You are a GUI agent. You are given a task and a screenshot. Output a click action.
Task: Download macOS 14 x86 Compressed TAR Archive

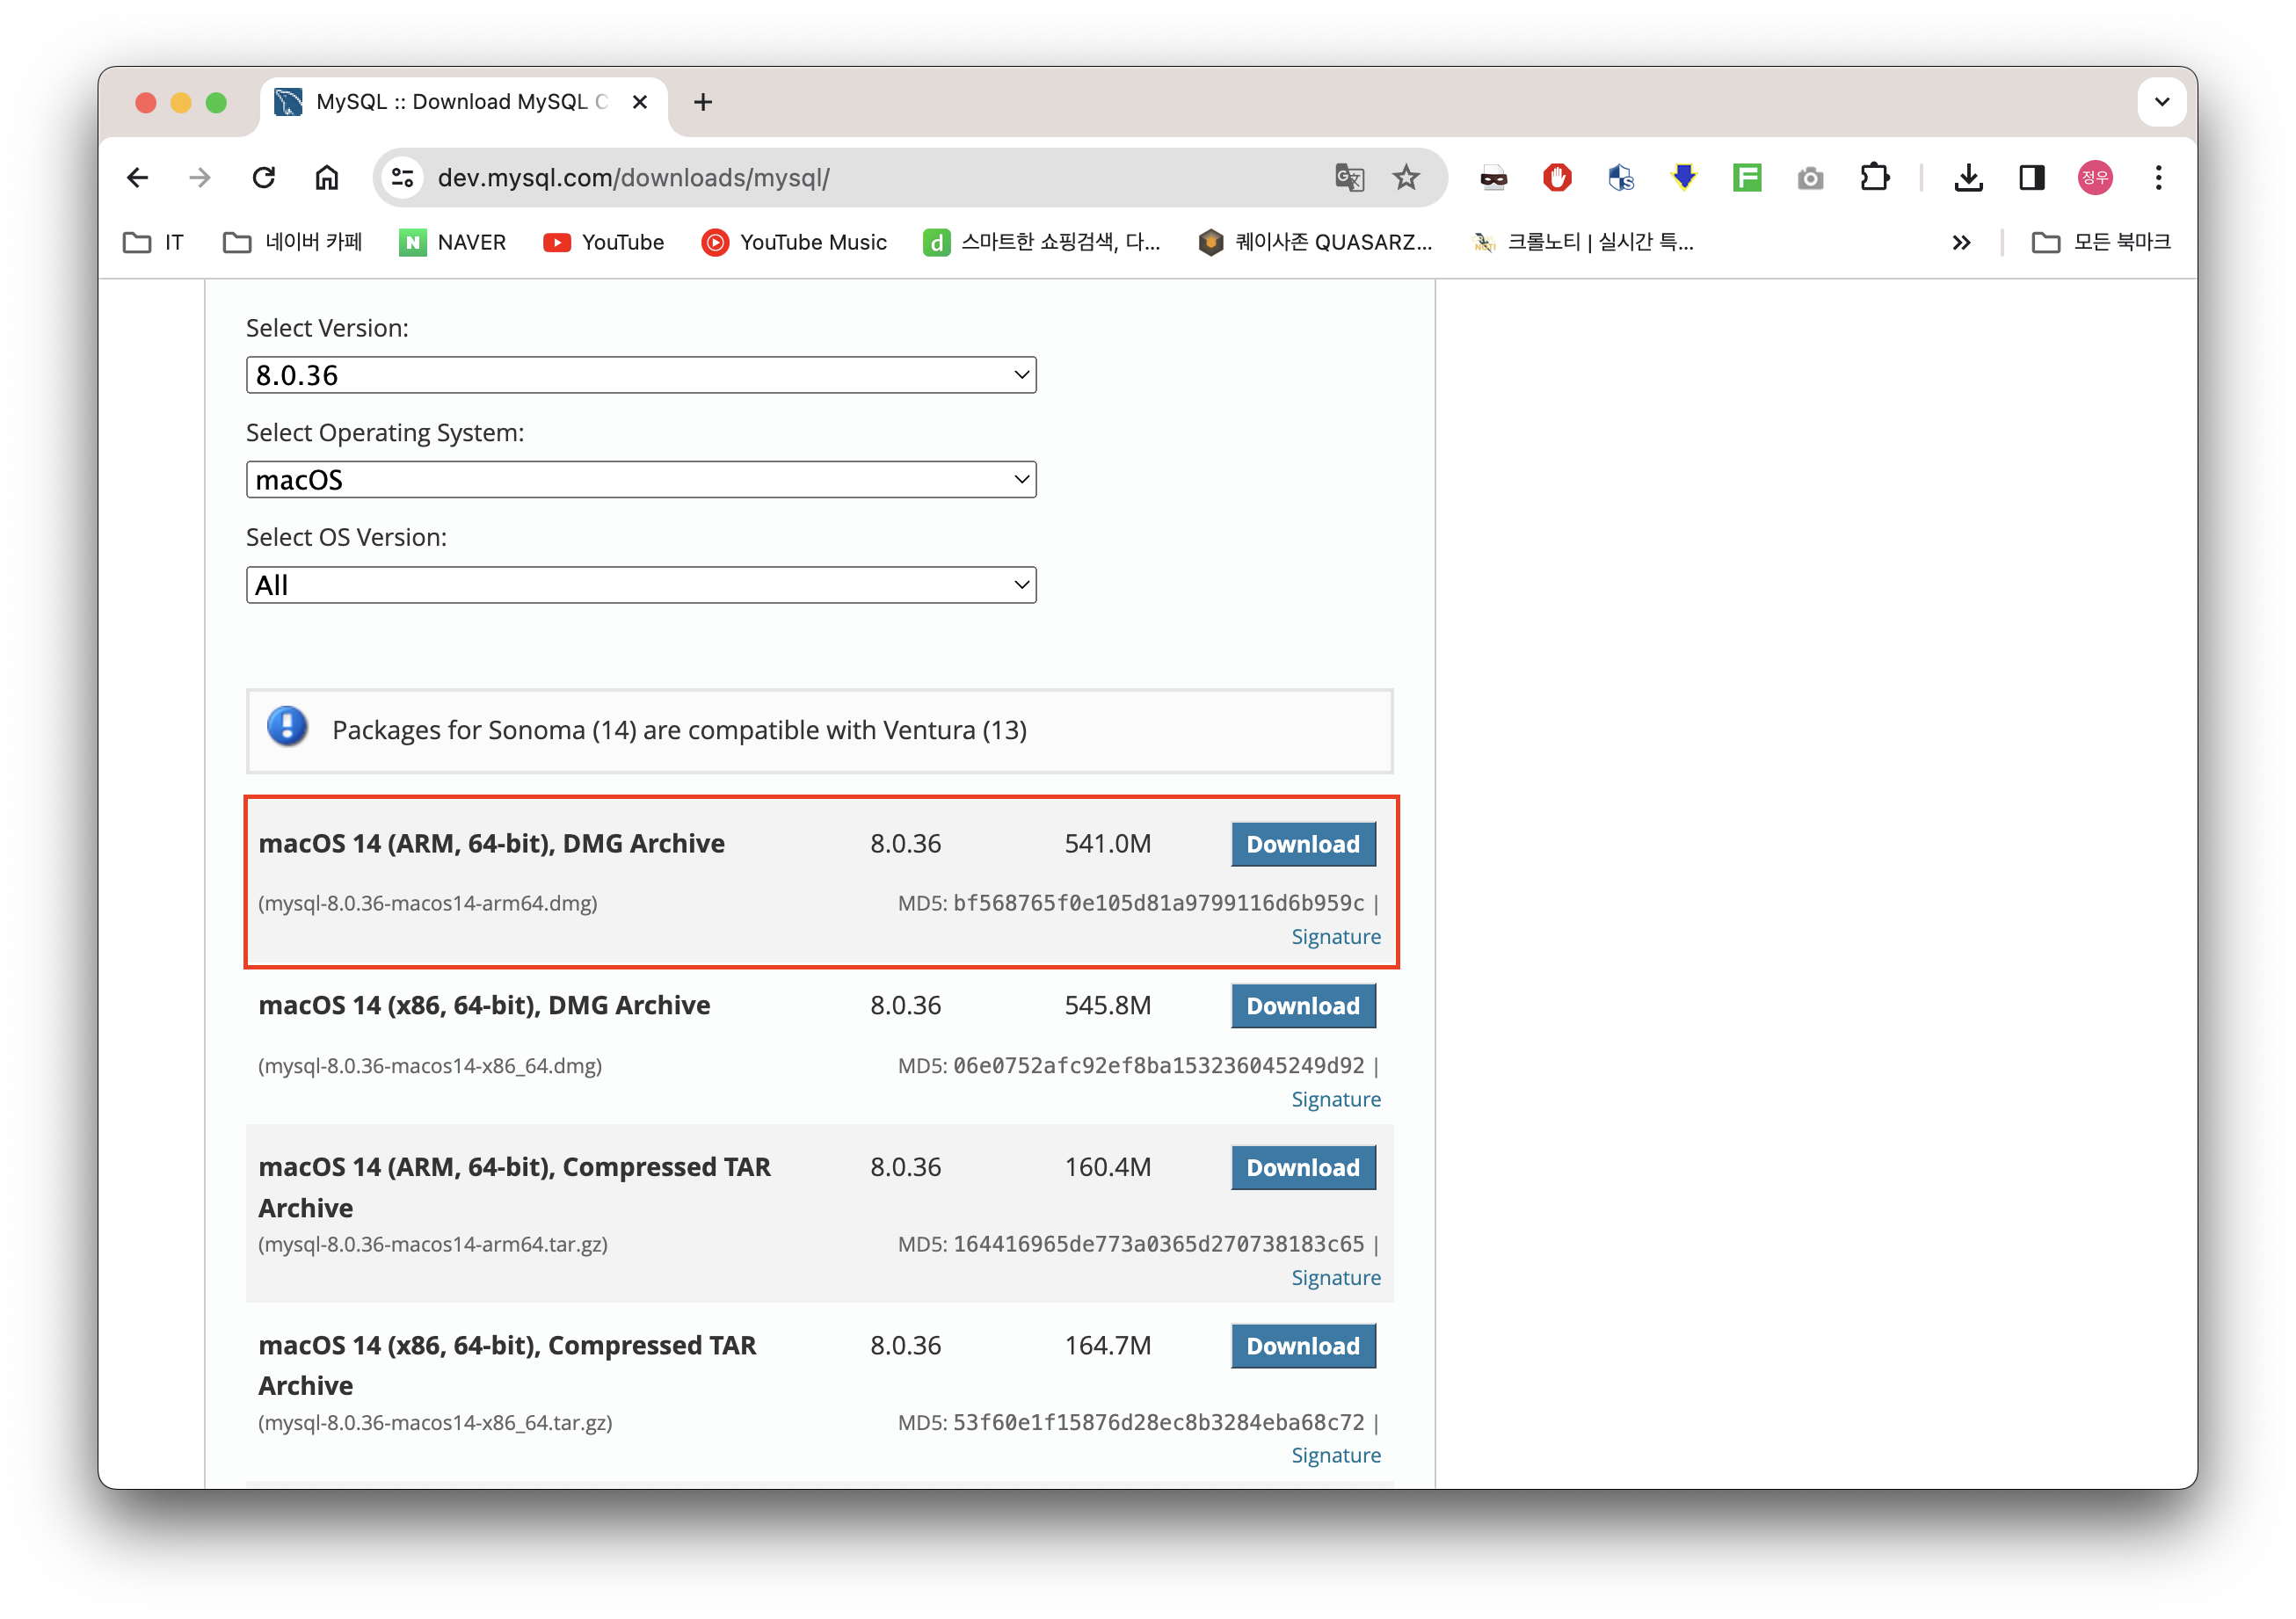1302,1346
